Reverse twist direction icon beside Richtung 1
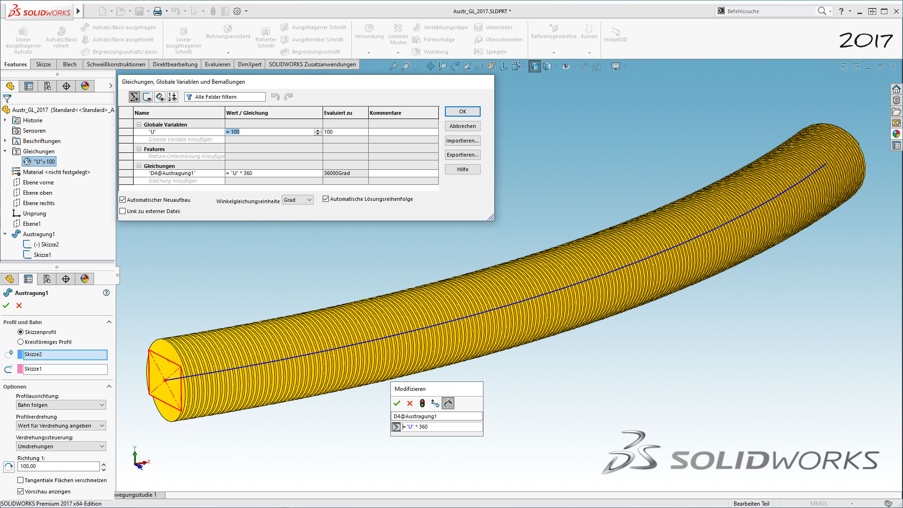This screenshot has width=903, height=508. pyautogui.click(x=9, y=467)
